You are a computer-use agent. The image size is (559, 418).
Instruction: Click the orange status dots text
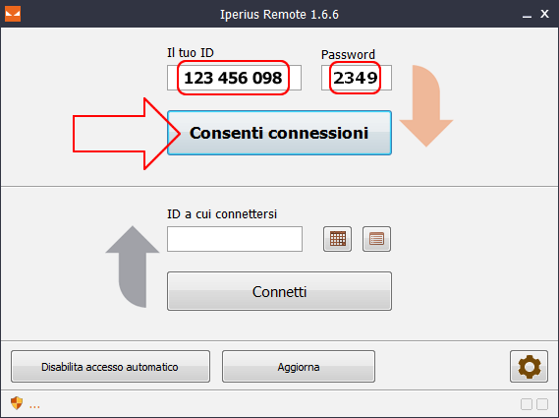pos(34,406)
